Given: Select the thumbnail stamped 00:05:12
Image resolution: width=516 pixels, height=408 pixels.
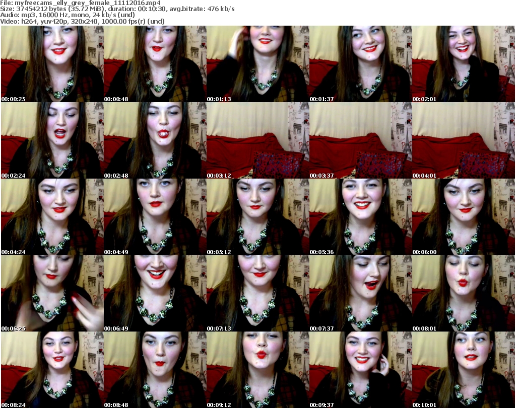Looking at the screenshot, I should click(x=257, y=217).
